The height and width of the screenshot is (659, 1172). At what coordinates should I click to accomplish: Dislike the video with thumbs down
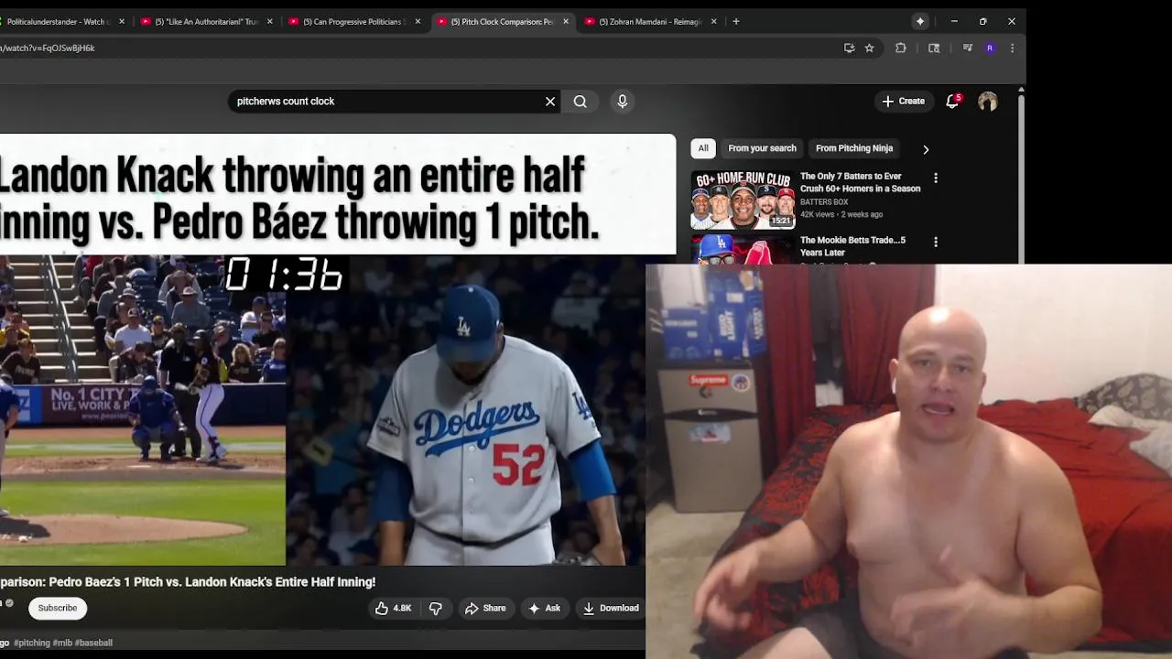(436, 608)
